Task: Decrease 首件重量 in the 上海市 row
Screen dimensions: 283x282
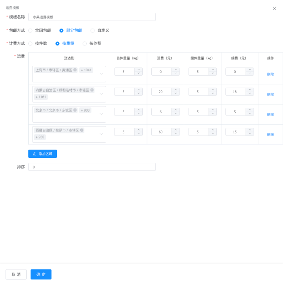Action: [x=139, y=73]
